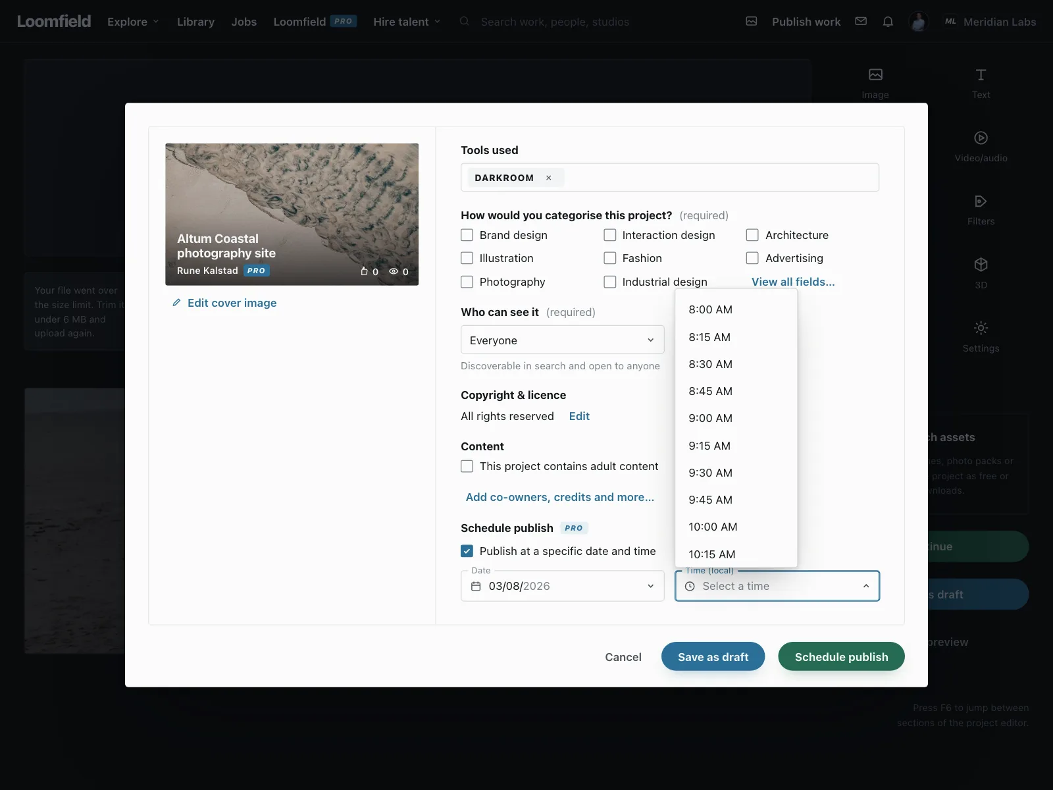Select 8:00 AM from time list
Image resolution: width=1053 pixels, height=790 pixels.
(x=736, y=309)
